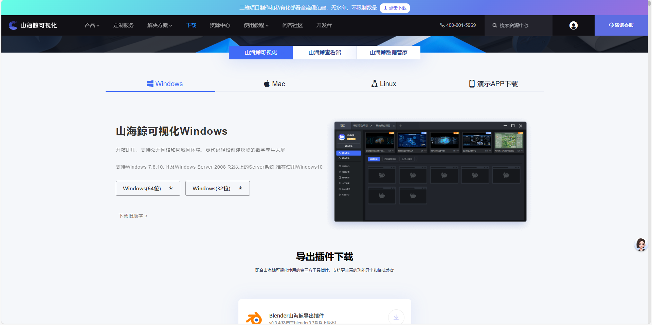Switch to the 山海鲸数据管家 tab
The width and height of the screenshot is (652, 325).
pyautogui.click(x=388, y=53)
